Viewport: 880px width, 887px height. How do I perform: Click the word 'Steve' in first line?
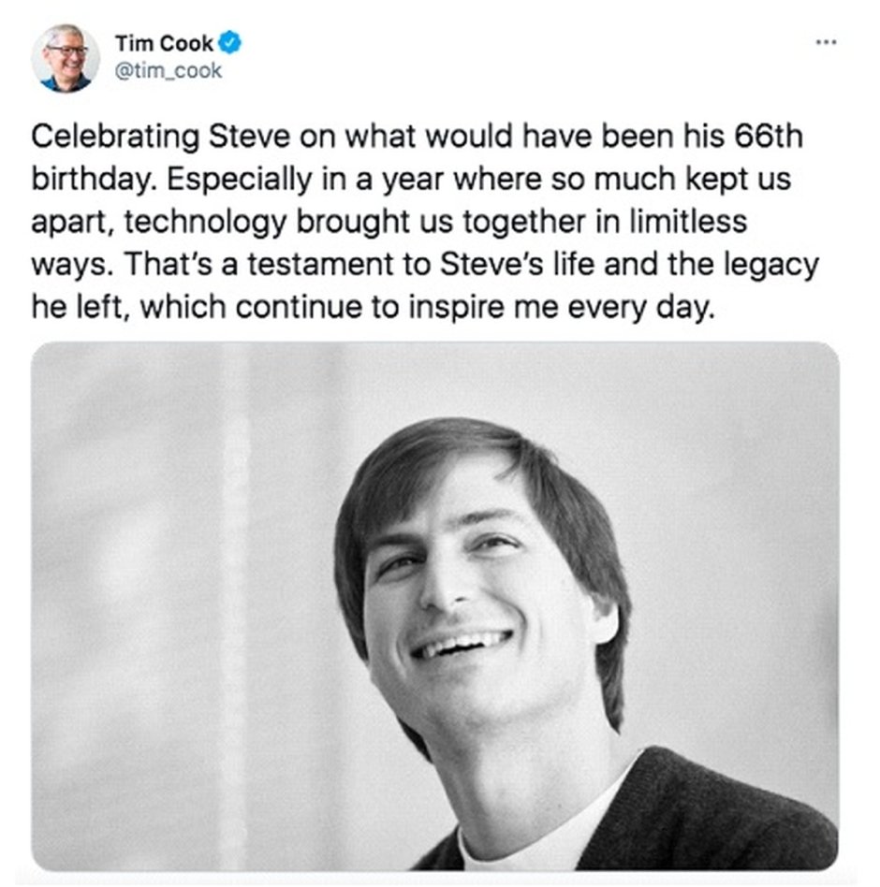tap(249, 137)
